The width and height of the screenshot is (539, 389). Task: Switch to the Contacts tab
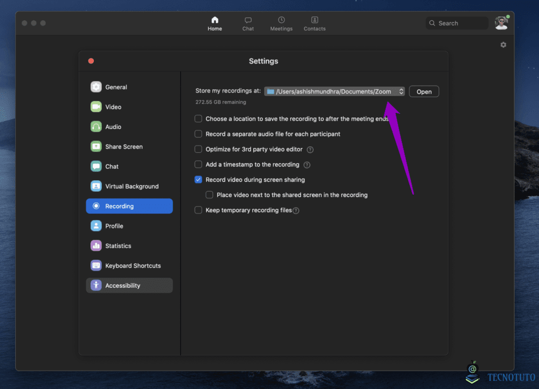(x=315, y=24)
